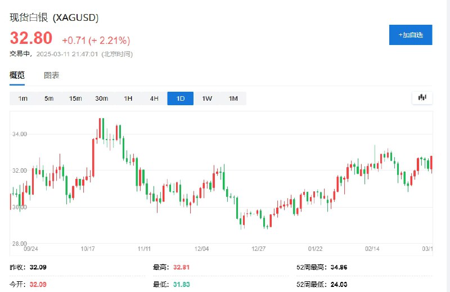Click the 最低 value 31.83
Viewport: 450px width, 292px height.
tap(181, 285)
